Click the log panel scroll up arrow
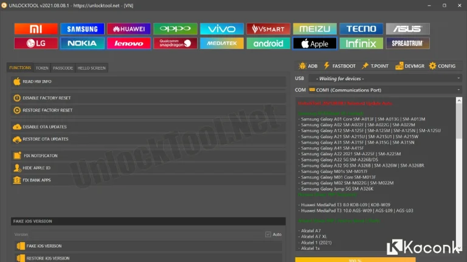The height and width of the screenshot is (262, 467). pyautogui.click(x=459, y=101)
